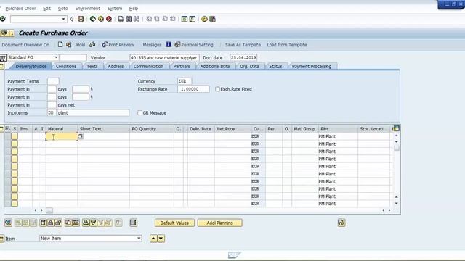Open the command field dropdown arrow
The image size is (465, 261).
coord(63,20)
